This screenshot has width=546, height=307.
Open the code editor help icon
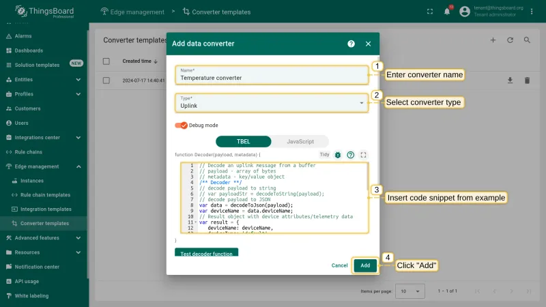pyautogui.click(x=351, y=155)
